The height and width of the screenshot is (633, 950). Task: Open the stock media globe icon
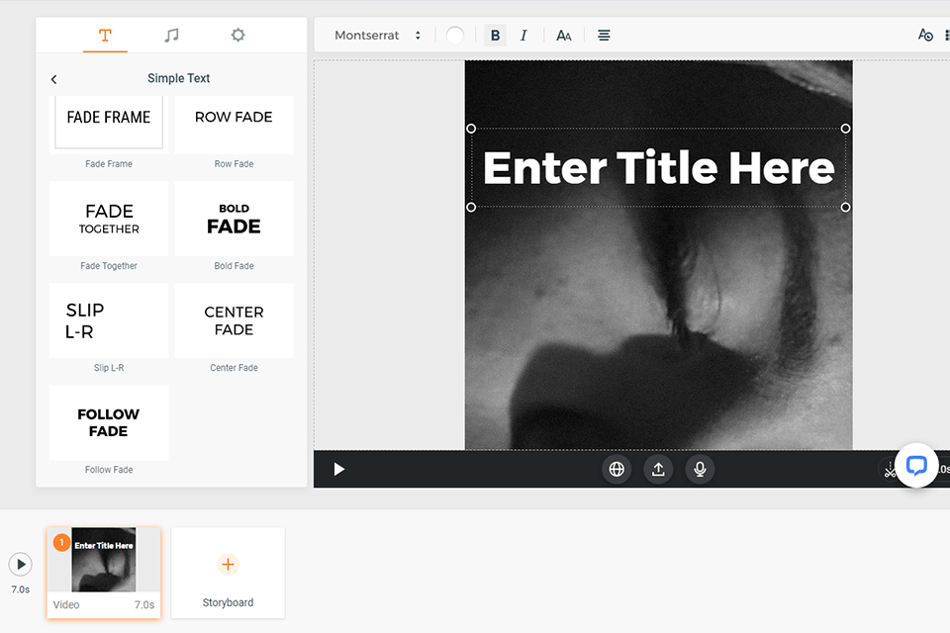[x=617, y=469]
